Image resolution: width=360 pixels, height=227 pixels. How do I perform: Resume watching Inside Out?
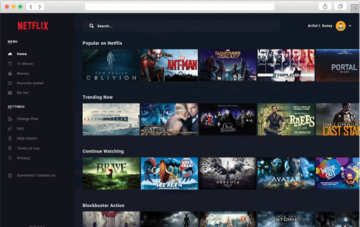[338, 173]
